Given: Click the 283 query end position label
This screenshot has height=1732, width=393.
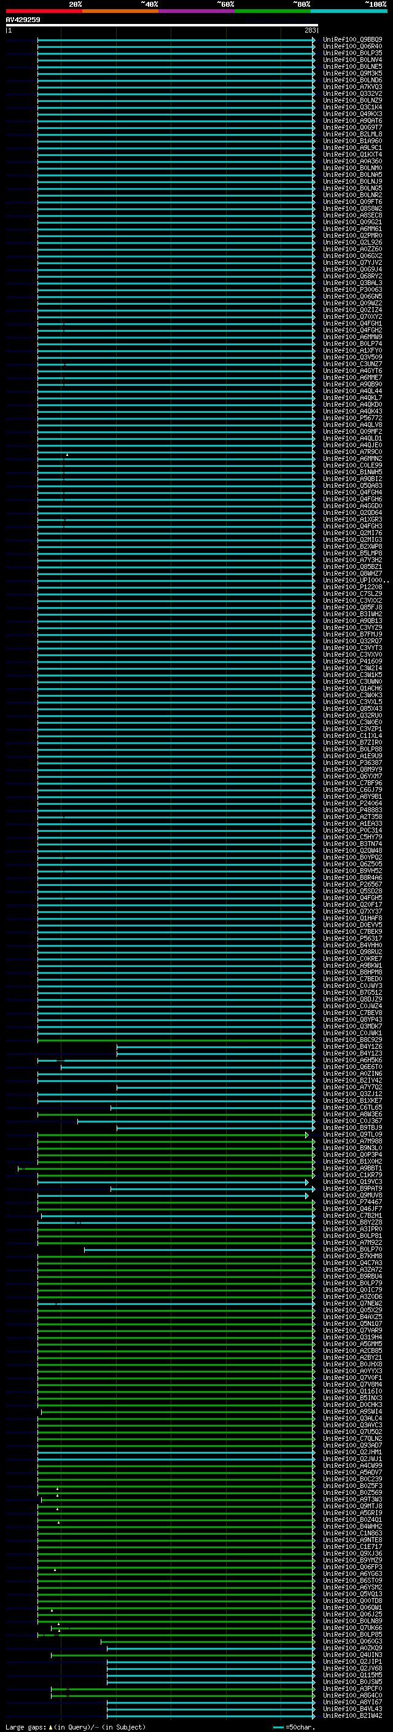Looking at the screenshot, I should pos(310,30).
